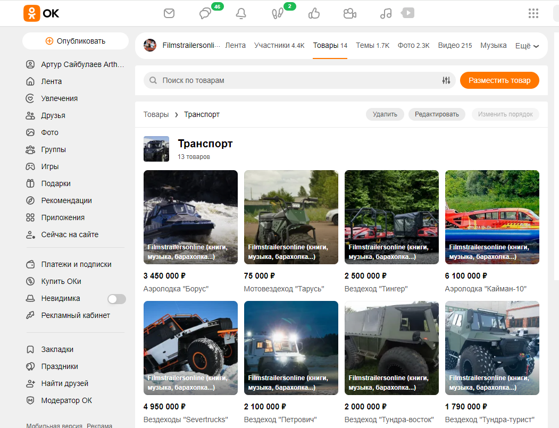
Task: Open the OK logo home page
Action: pos(41,13)
